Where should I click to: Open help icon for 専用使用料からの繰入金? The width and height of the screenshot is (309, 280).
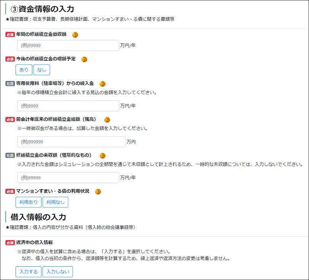click(x=102, y=84)
